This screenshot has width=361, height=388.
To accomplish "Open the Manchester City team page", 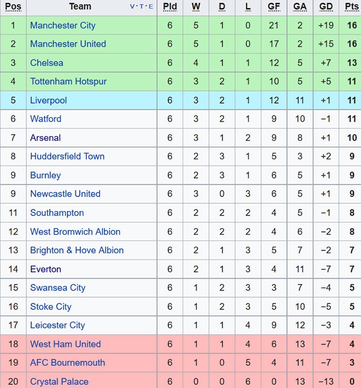I will click(x=62, y=25).
